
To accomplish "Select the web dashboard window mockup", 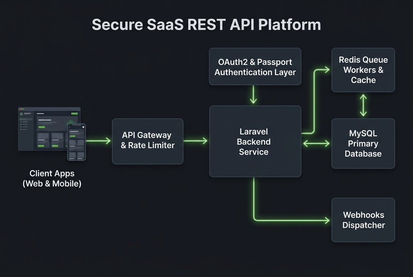I will (49, 129).
